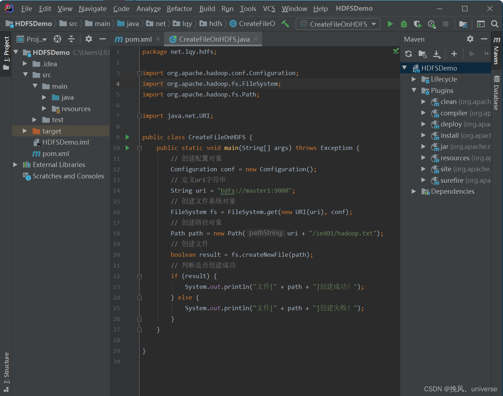The width and height of the screenshot is (503, 396).
Task: Expand the Lifecycle node in Maven panel
Action: pyautogui.click(x=414, y=79)
